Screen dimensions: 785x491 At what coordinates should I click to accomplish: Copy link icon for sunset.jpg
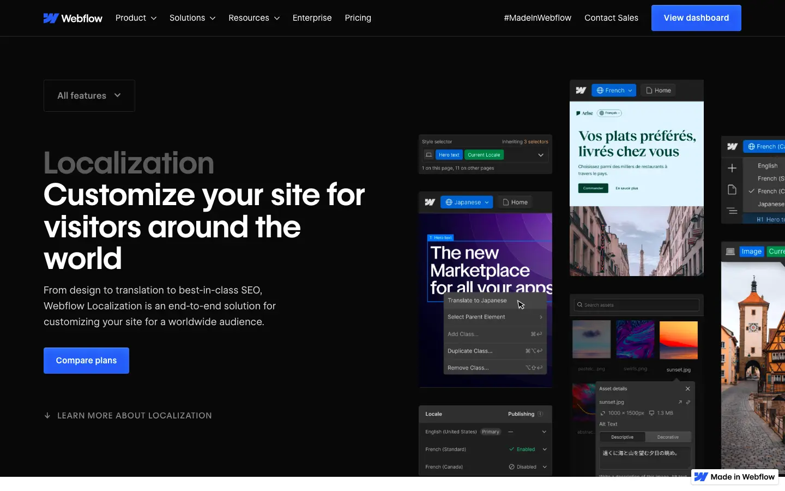(688, 402)
